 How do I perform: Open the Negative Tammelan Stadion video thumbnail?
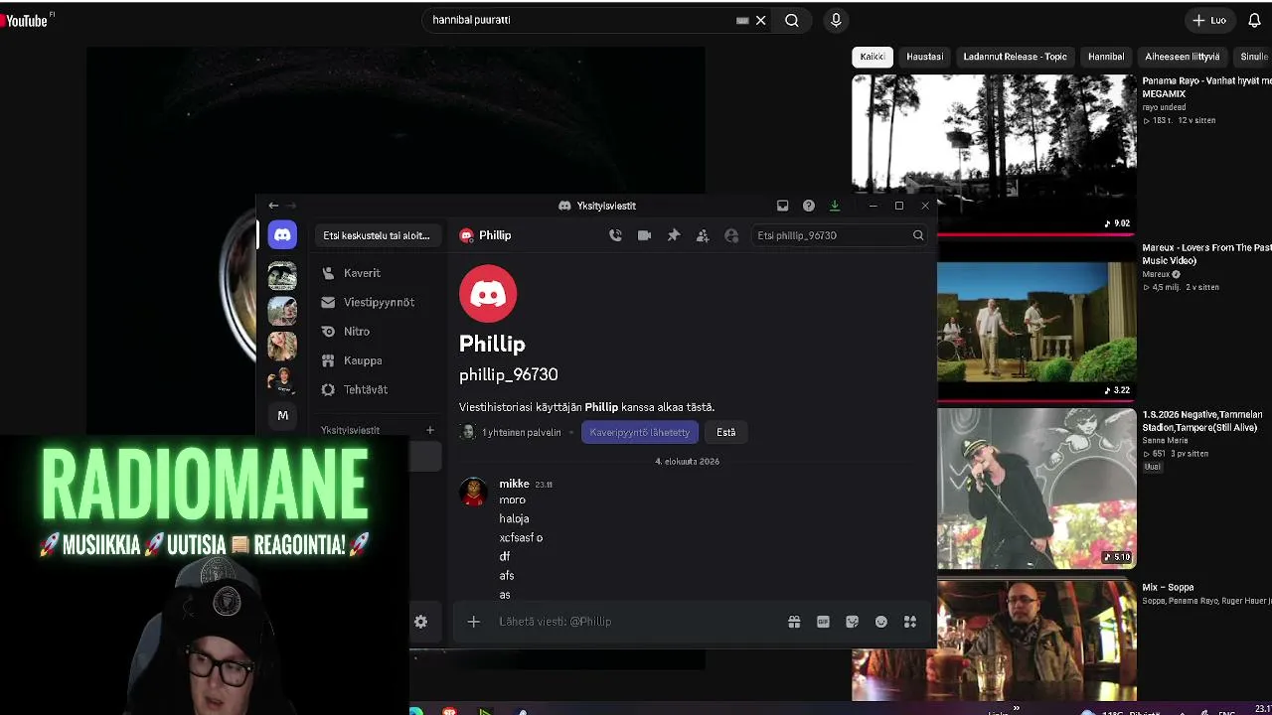pyautogui.click(x=1036, y=488)
